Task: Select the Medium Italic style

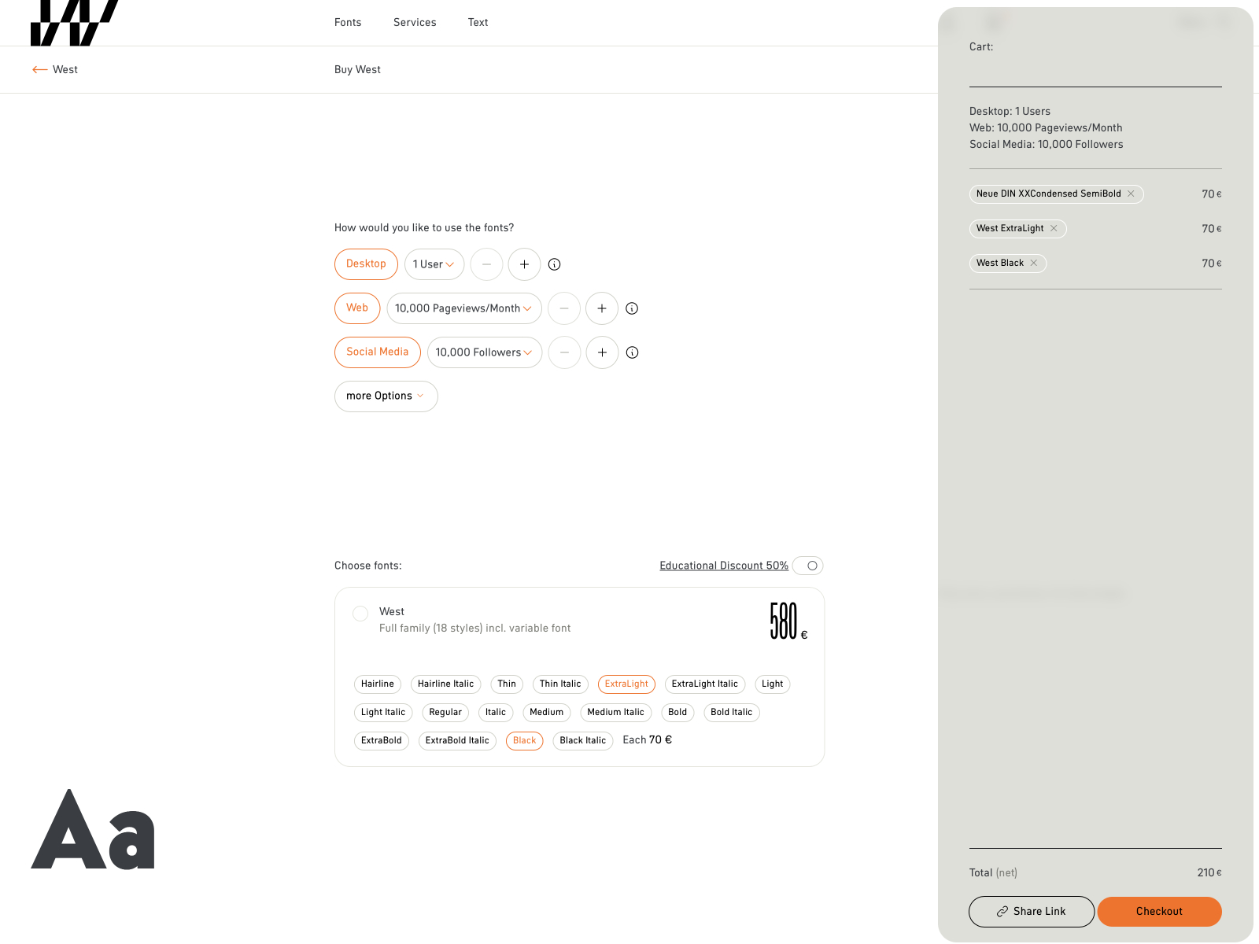Action: (x=616, y=713)
